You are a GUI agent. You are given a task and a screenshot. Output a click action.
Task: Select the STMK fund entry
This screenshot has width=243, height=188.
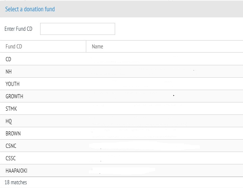121,108
